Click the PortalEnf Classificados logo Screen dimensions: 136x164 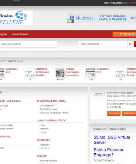16,18
